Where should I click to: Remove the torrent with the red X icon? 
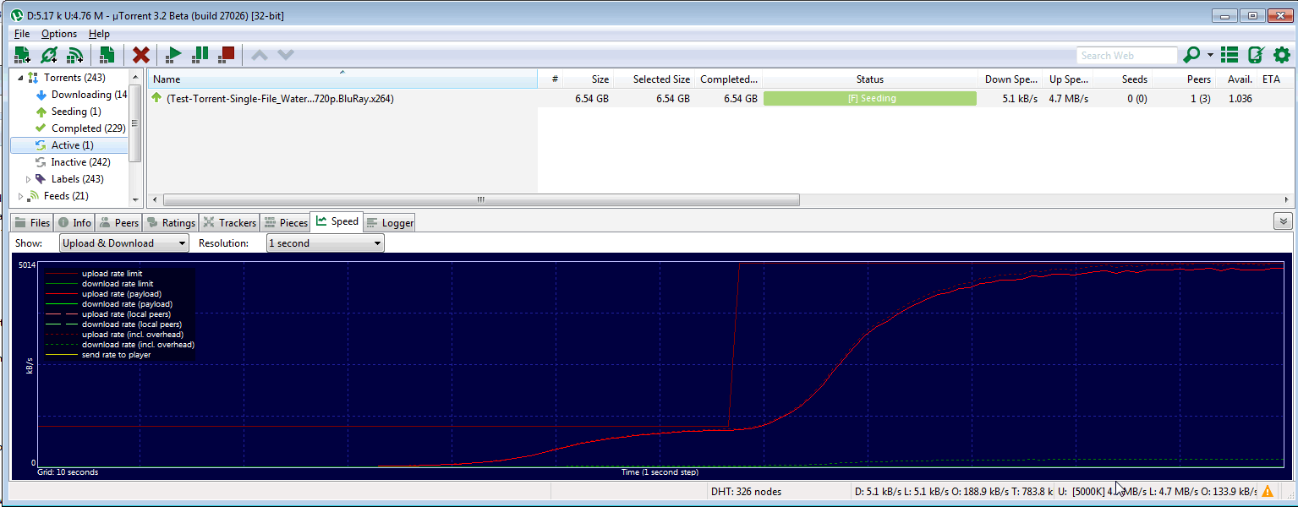coord(141,55)
